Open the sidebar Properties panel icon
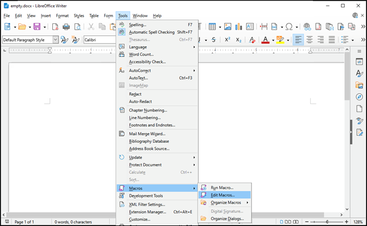Screen dimensions: 367x226 click(359, 61)
